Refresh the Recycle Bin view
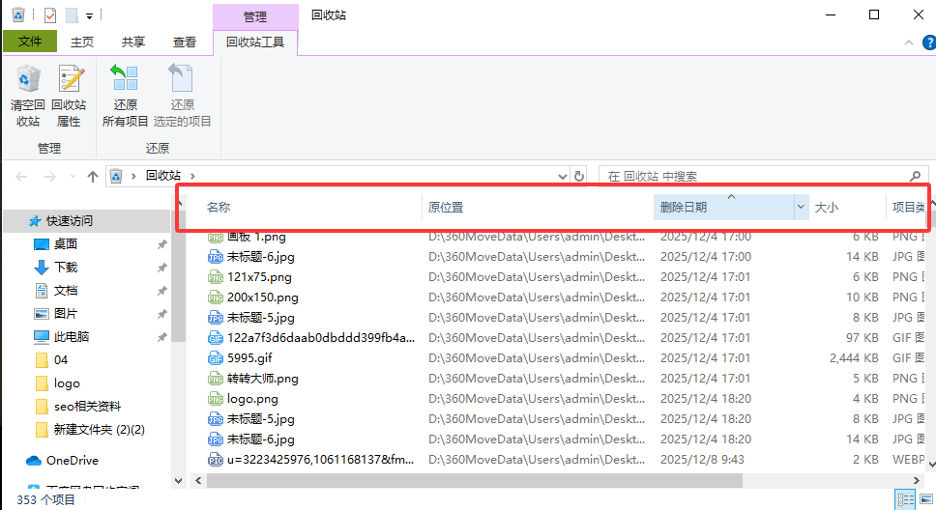The width and height of the screenshot is (936, 510). pos(578,176)
